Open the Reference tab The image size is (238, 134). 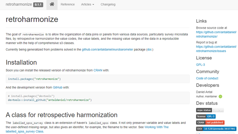point(67,4)
